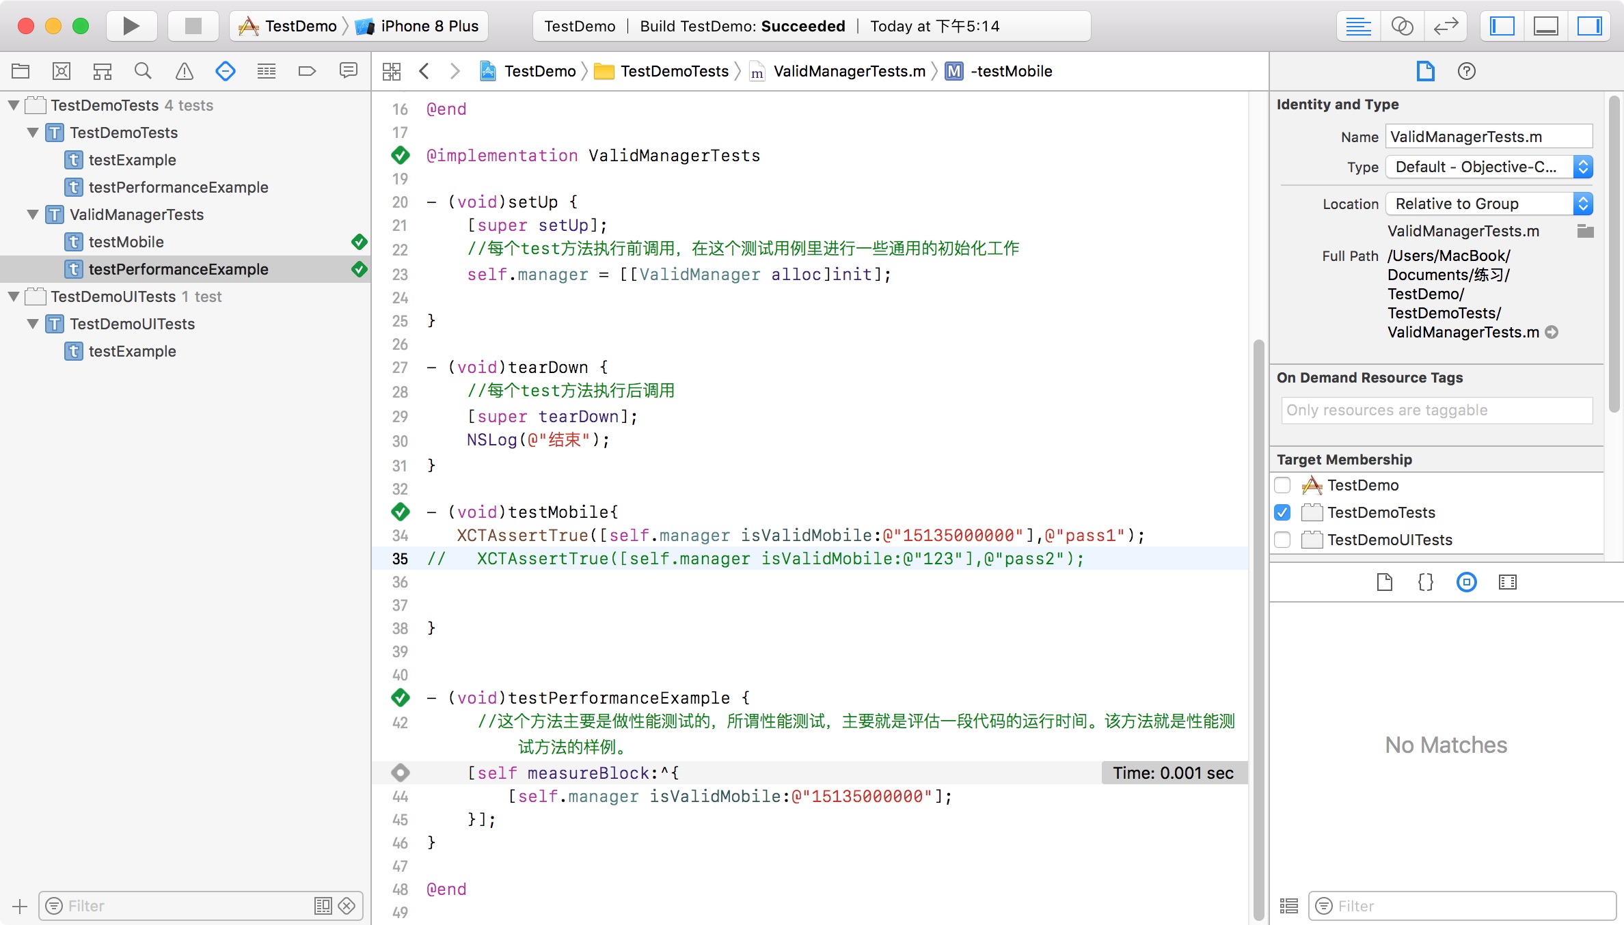1624x925 pixels.
Task: Open the File Template library
Action: click(1385, 582)
